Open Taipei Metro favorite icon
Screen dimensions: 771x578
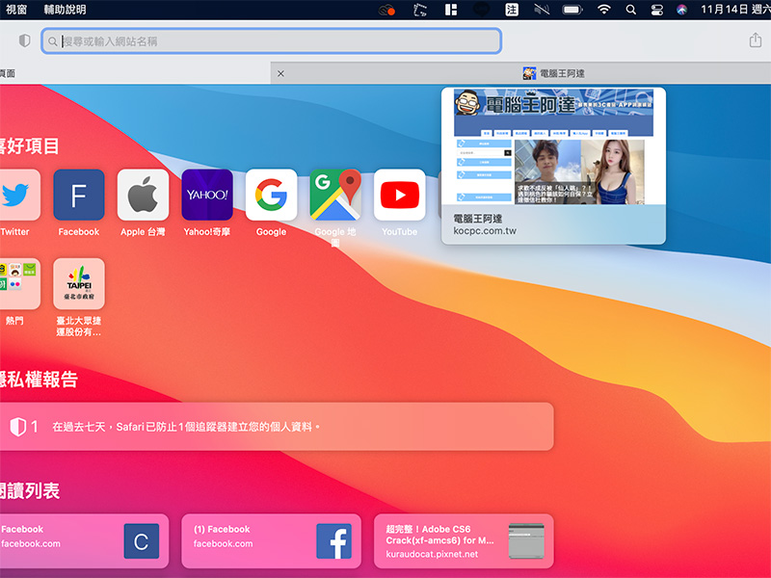click(79, 284)
